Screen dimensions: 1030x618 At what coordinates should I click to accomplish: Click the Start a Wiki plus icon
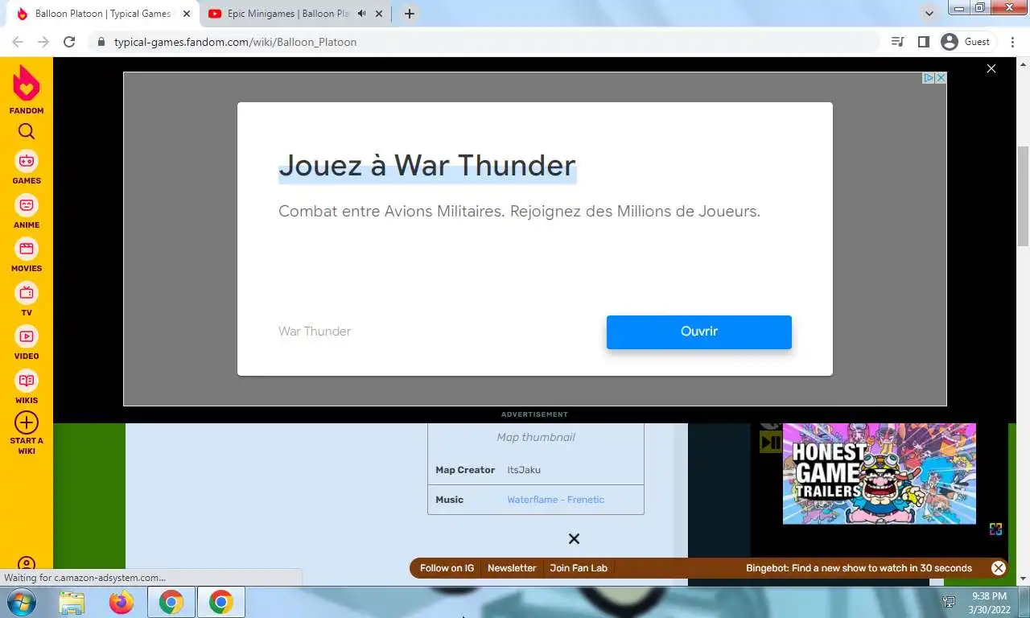27,422
